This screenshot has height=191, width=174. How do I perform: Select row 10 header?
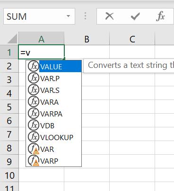pyautogui.click(x=9, y=175)
